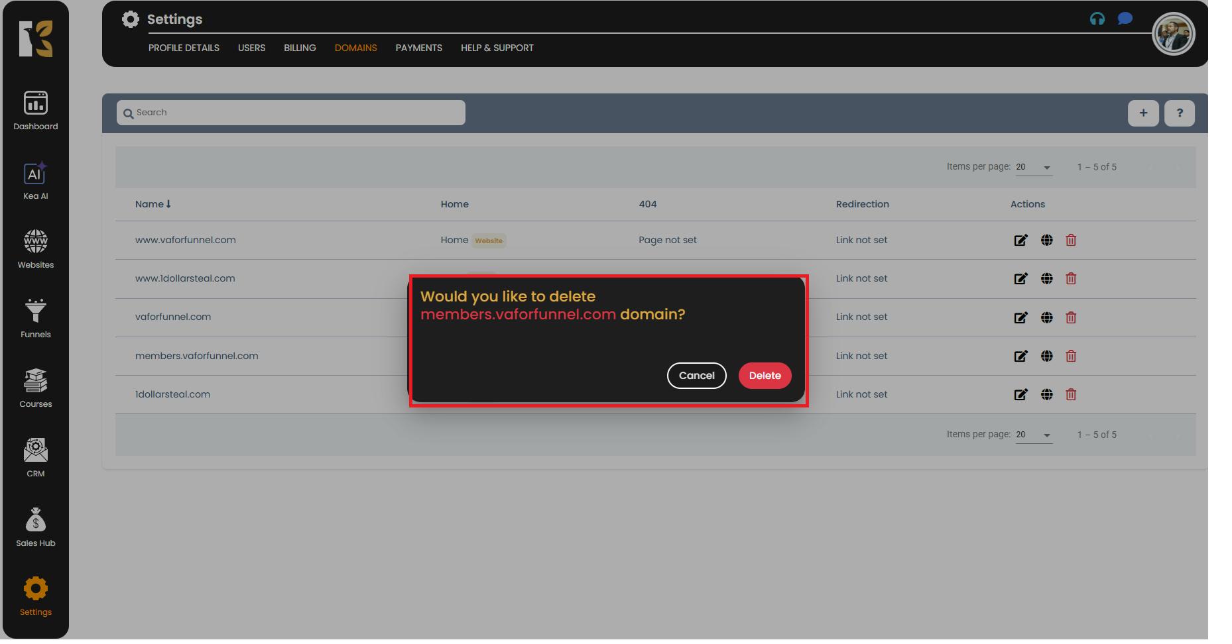This screenshot has width=1232, height=644.
Task: Open the chat bubble icon
Action: [x=1125, y=19]
